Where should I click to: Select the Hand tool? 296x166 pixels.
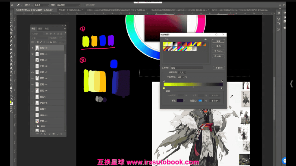coord(11,87)
